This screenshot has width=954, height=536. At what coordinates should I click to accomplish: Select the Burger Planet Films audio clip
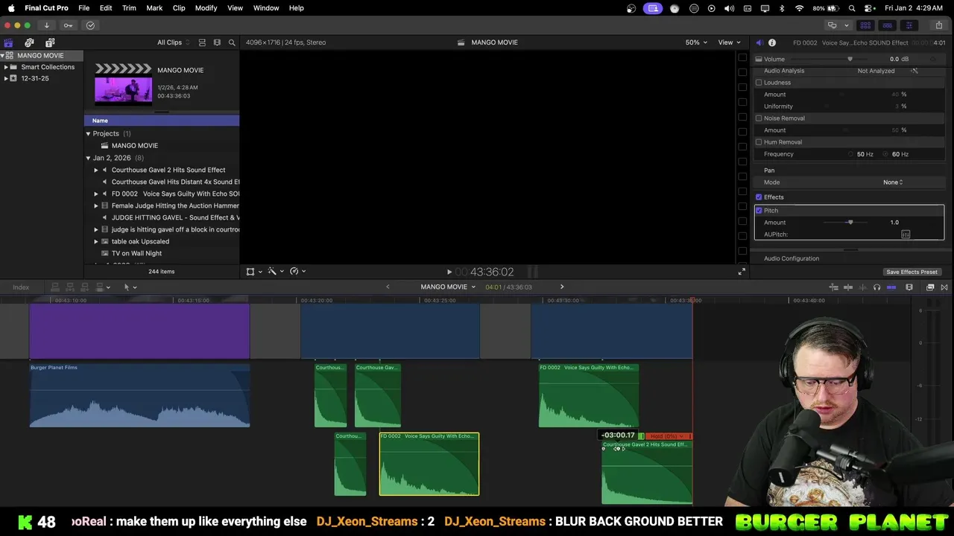click(139, 395)
